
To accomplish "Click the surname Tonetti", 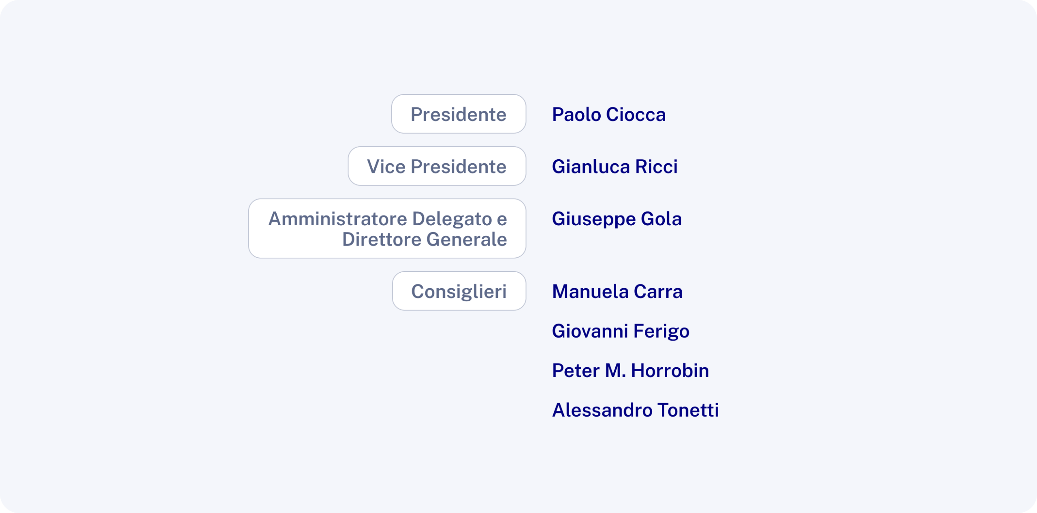I will [688, 410].
